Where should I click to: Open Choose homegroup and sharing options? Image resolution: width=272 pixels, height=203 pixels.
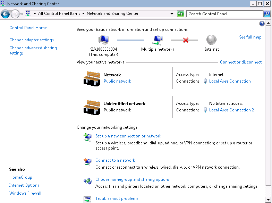tap(133, 179)
